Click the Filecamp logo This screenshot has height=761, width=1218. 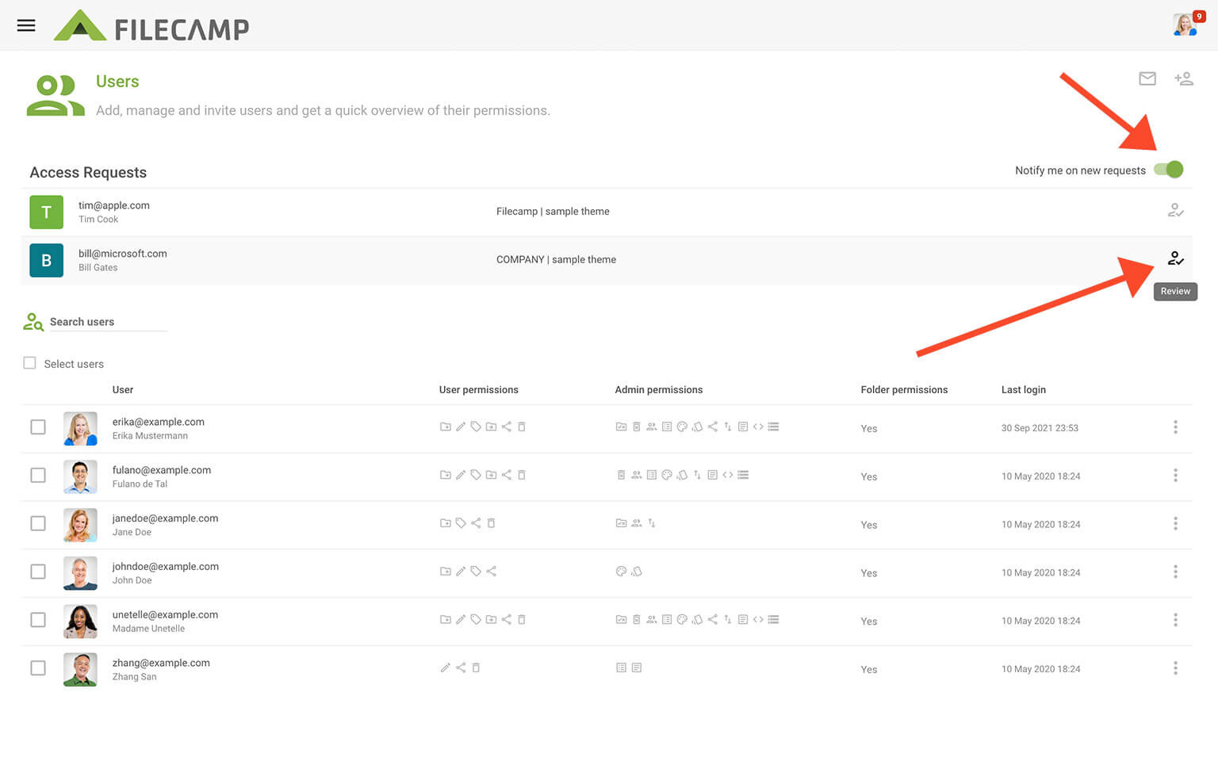point(151,27)
